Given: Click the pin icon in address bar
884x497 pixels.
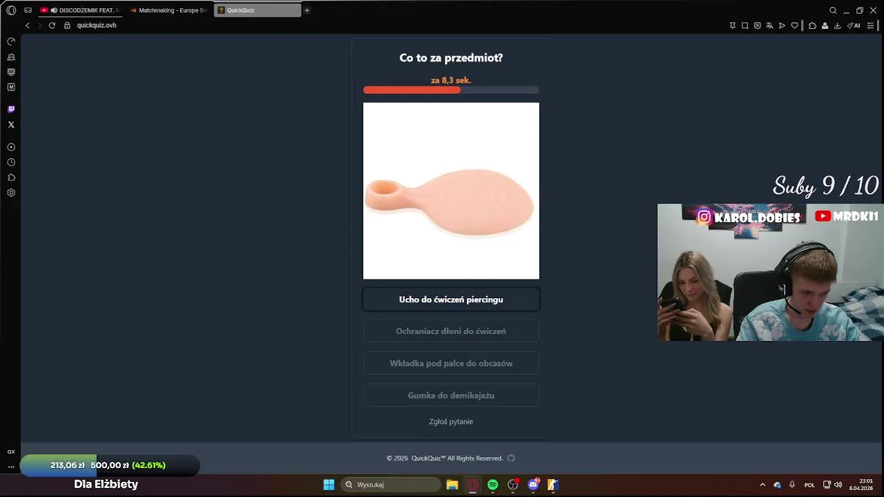Looking at the screenshot, I should [733, 26].
